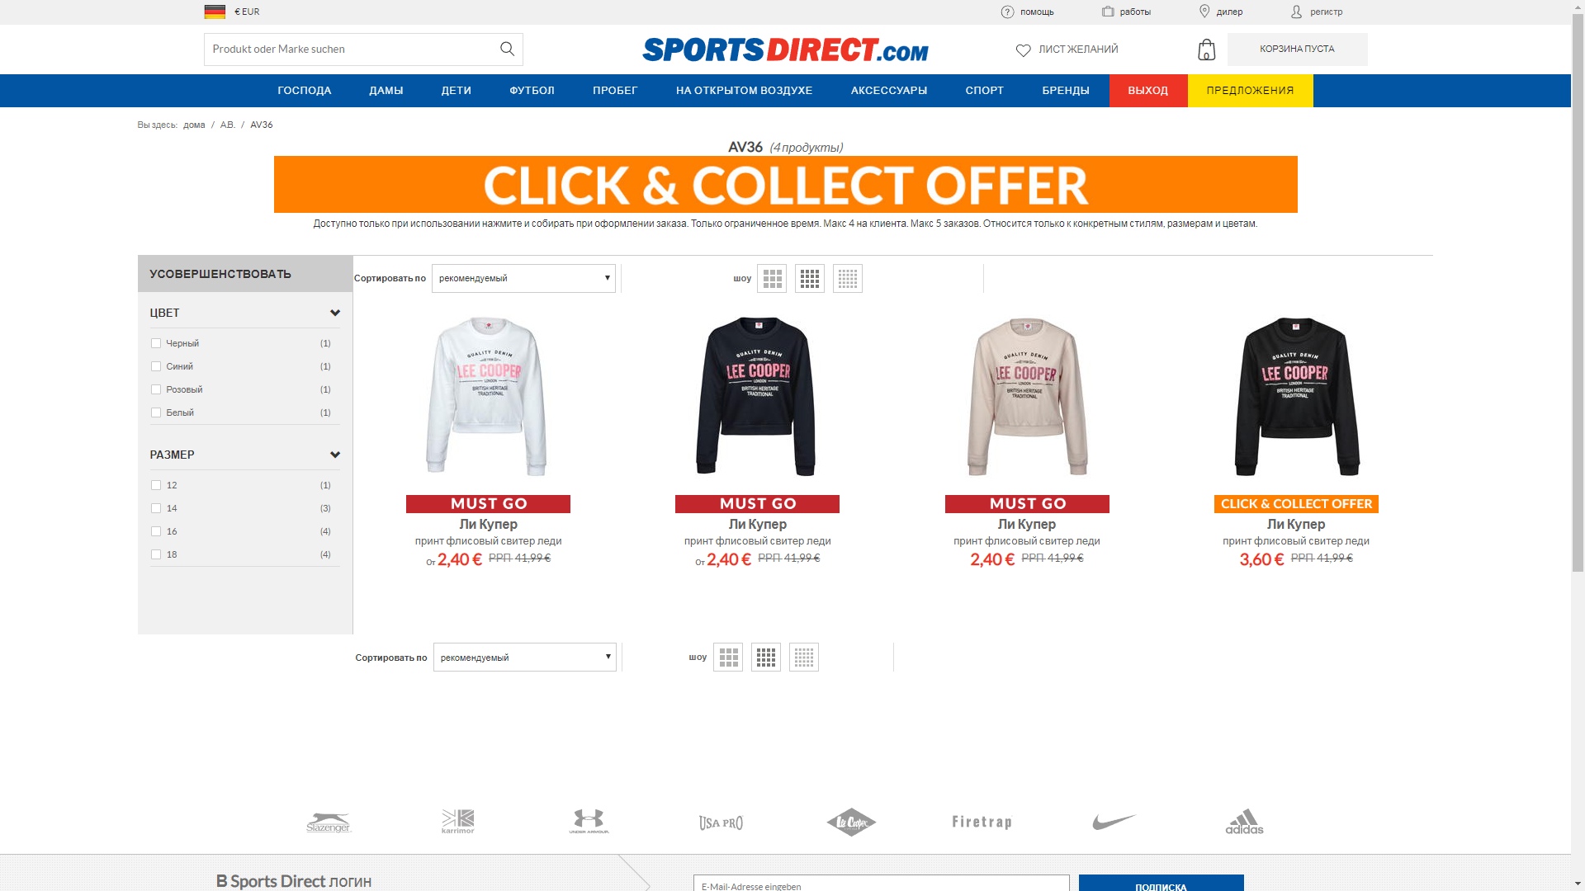Select top 4-column grid view icon
This screenshot has width=1585, height=891.
click(x=810, y=279)
